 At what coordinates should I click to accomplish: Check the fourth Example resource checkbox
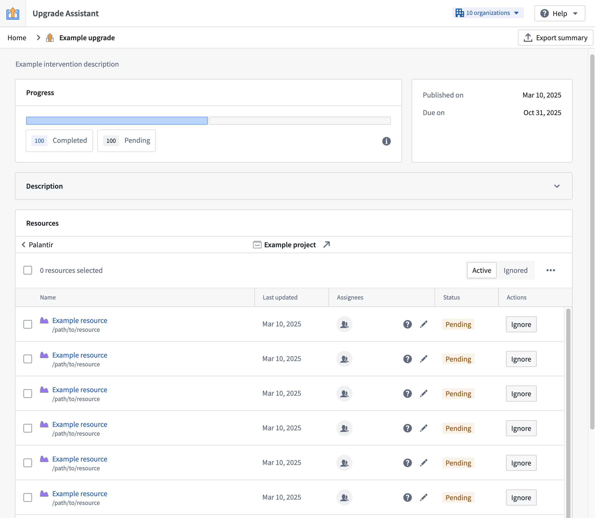tap(28, 428)
